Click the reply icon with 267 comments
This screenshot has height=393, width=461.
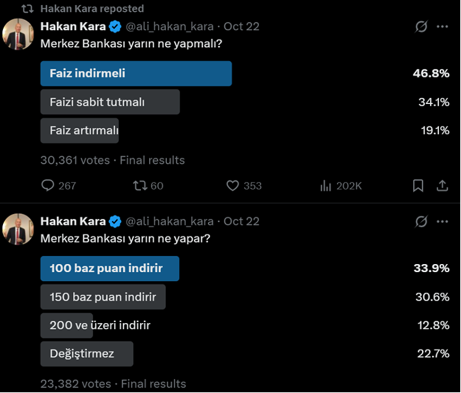coord(48,186)
